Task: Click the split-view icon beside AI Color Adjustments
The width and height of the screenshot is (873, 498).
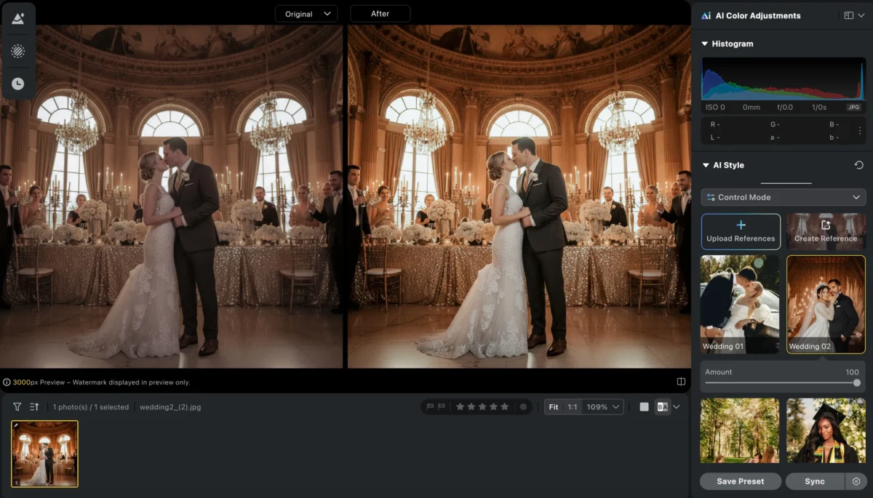Action: click(848, 15)
